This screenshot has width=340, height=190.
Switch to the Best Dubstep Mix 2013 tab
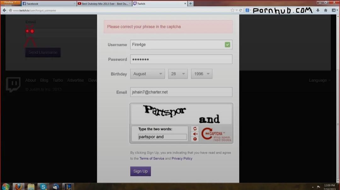tap(104, 4)
